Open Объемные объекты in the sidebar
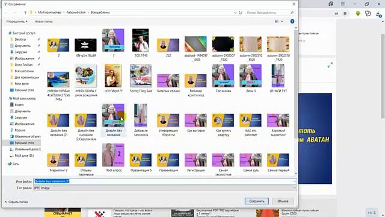Screen dimensions: 385x217 pyautogui.click(x=28, y=137)
